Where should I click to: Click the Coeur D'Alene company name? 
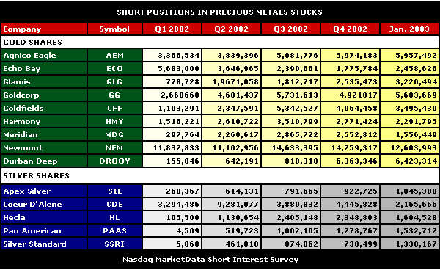tap(32, 204)
